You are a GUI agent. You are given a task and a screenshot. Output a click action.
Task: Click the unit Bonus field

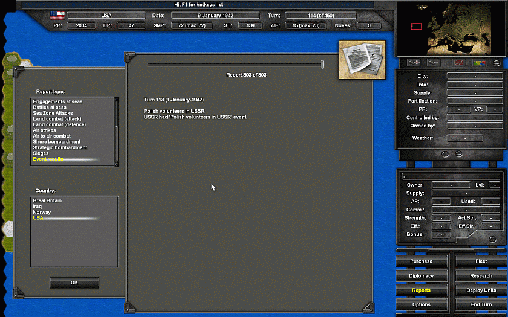441,234
